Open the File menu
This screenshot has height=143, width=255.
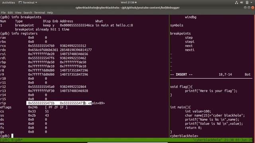pyautogui.click(x=3, y=12)
